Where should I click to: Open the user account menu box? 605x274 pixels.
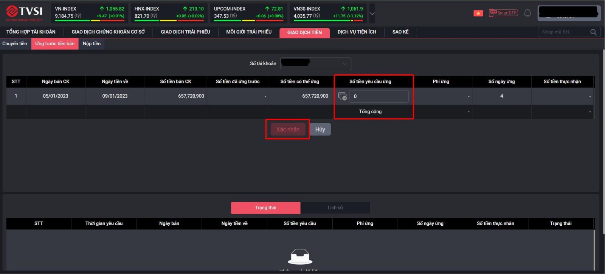568,13
